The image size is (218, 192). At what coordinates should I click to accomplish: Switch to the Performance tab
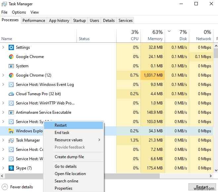click(x=34, y=21)
